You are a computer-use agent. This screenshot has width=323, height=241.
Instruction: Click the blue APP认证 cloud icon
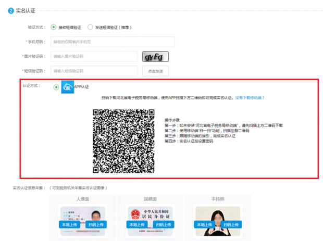coord(68,87)
